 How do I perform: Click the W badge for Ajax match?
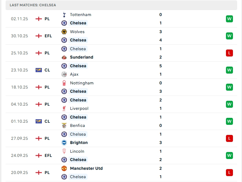(229, 70)
